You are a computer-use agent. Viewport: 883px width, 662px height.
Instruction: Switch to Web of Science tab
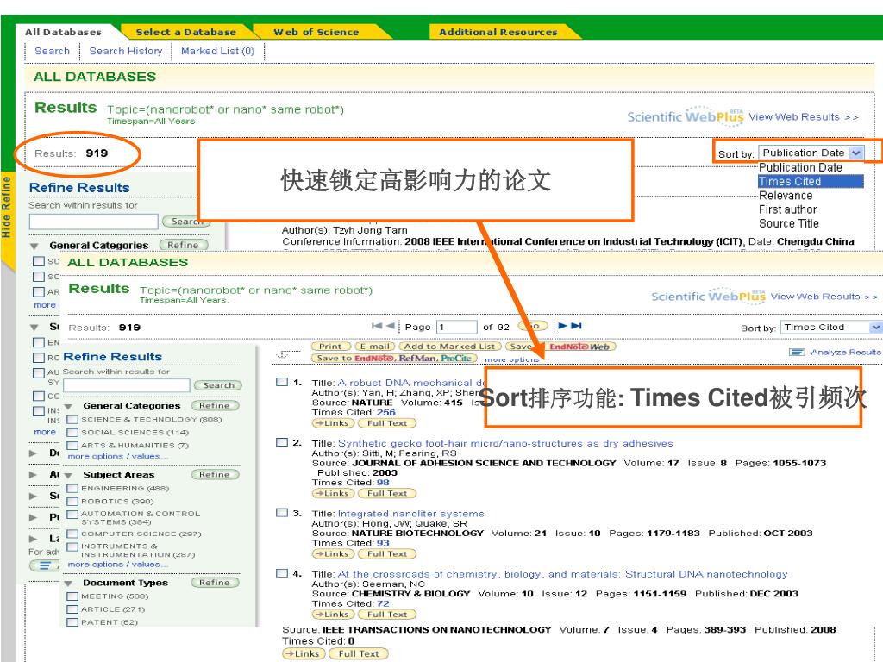point(316,32)
